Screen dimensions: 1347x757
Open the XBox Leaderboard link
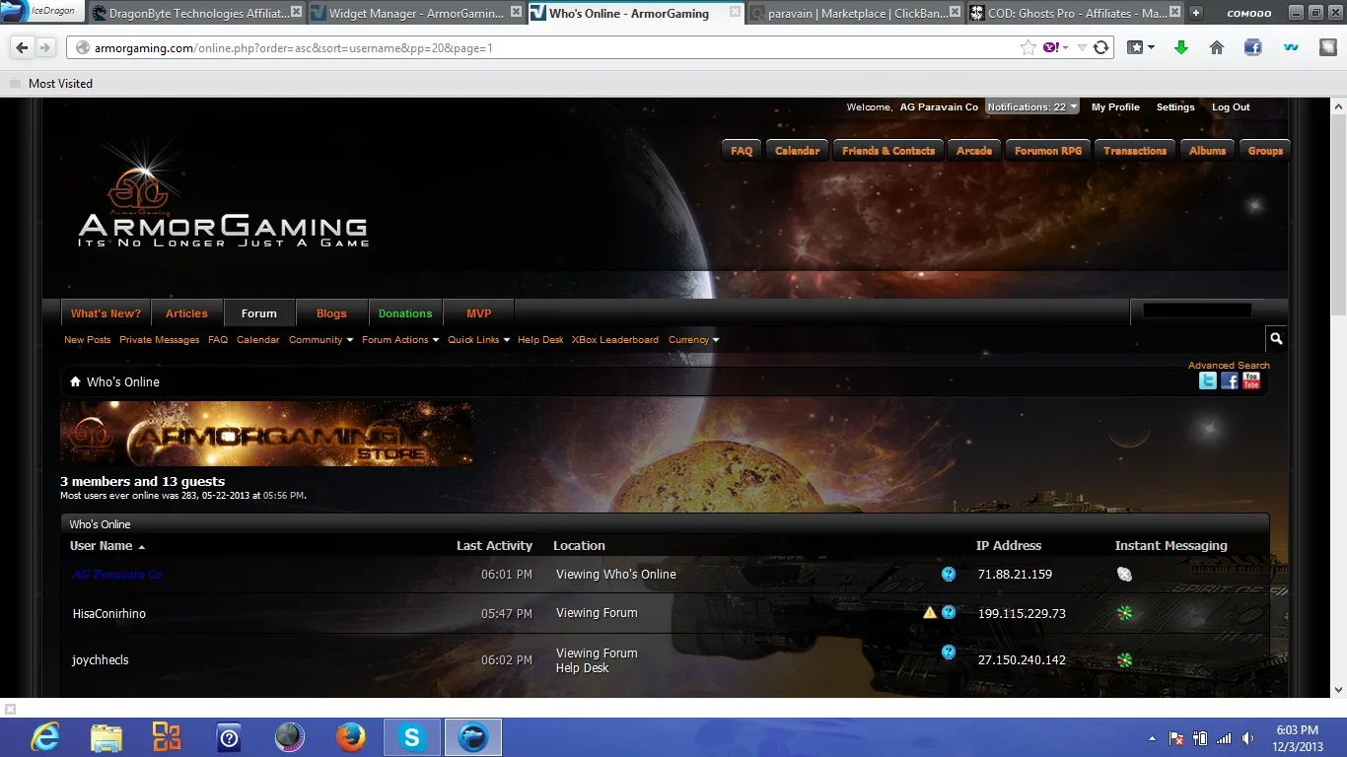click(615, 340)
